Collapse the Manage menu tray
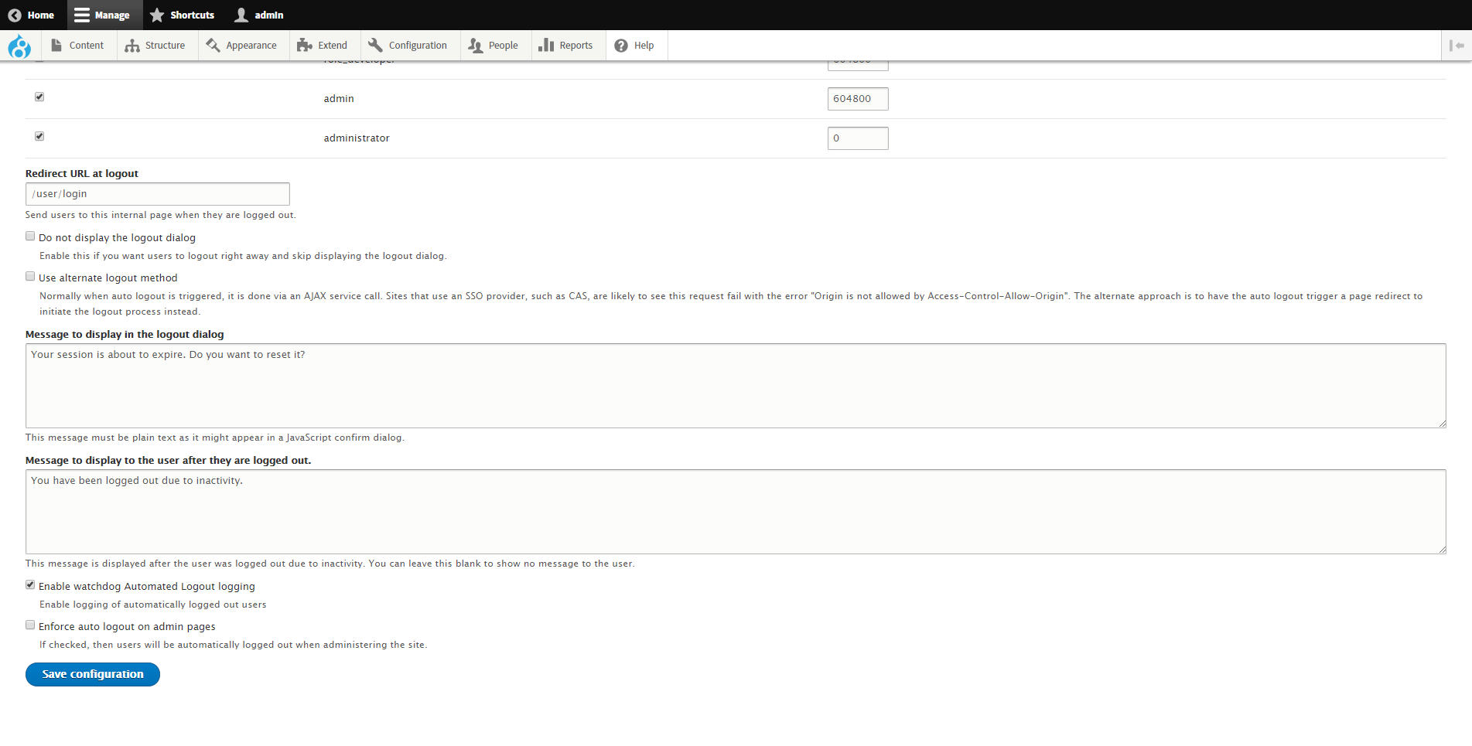Screen dimensions: 1472x746 pyautogui.click(x=103, y=15)
